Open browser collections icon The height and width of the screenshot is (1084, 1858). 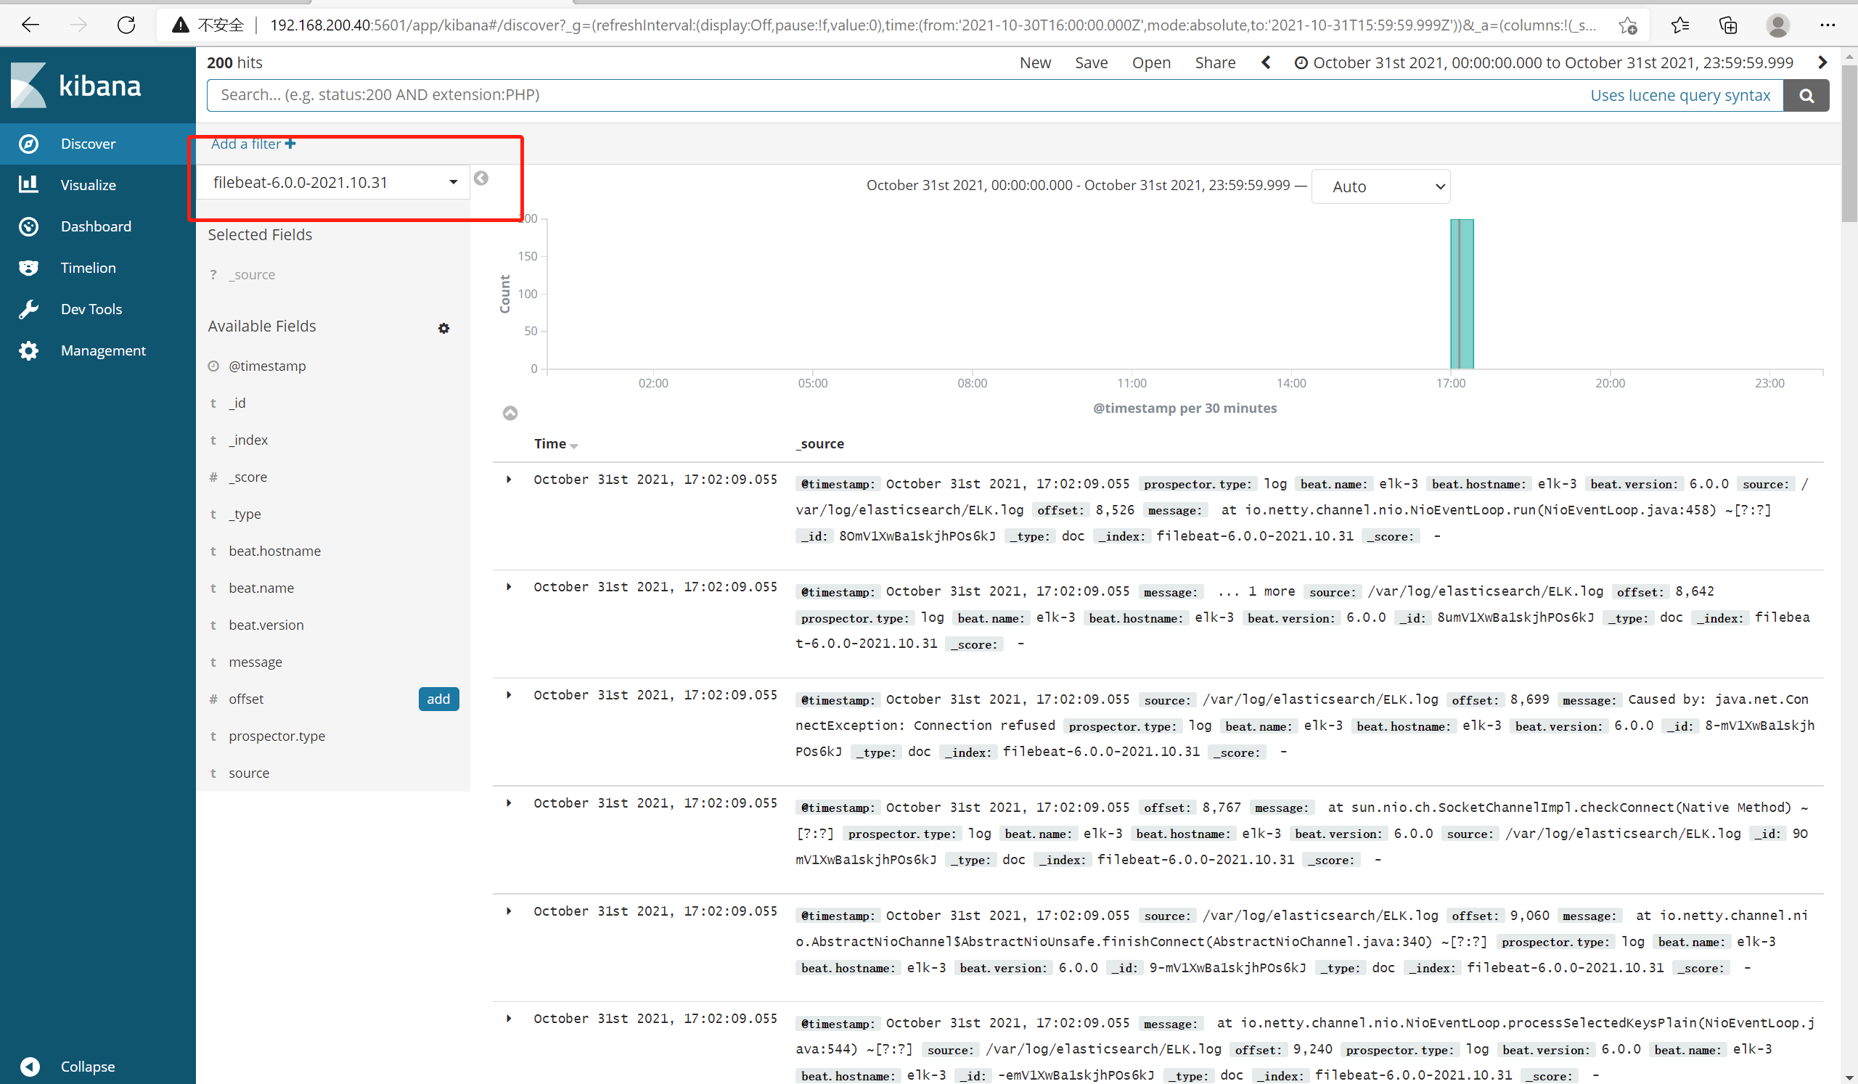pos(1728,25)
